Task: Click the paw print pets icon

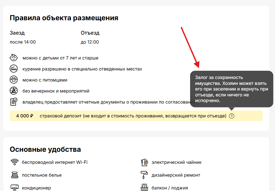Action: [x=14, y=80]
